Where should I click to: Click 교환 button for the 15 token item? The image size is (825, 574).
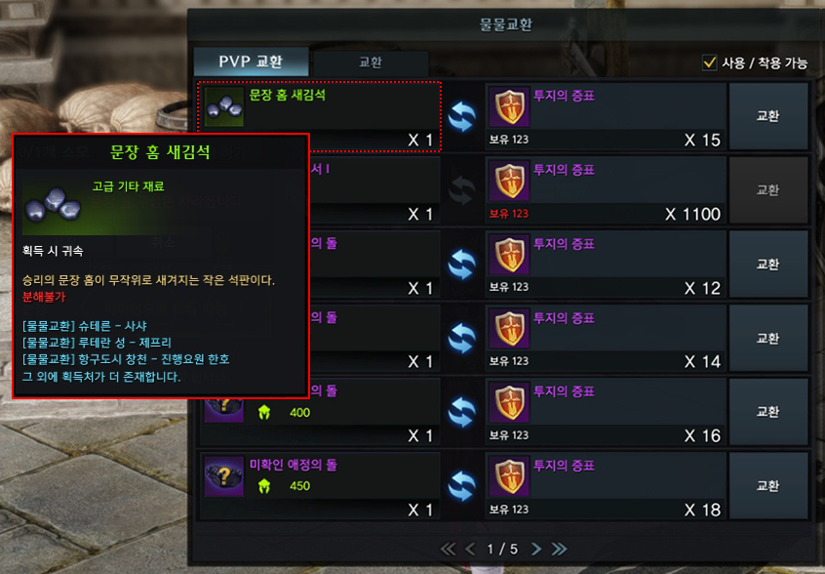point(767,116)
